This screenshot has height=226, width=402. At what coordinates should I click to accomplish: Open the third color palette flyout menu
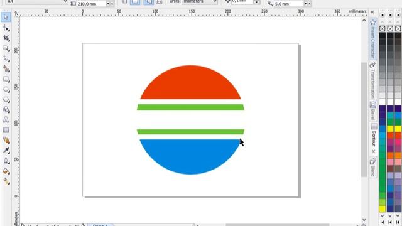click(x=398, y=15)
